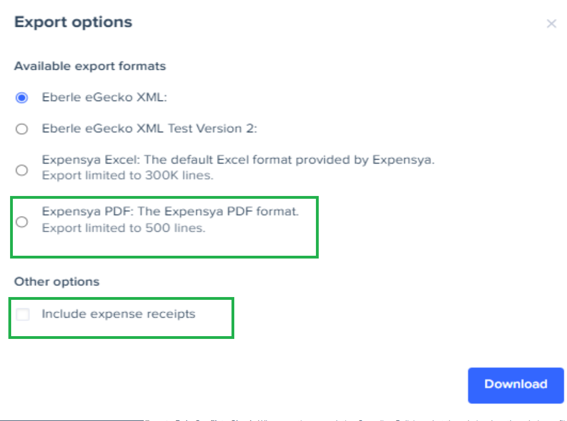This screenshot has height=421, width=567.
Task: Click 'Expensya PDF: The Expensya PDF format' text
Action: tap(171, 212)
